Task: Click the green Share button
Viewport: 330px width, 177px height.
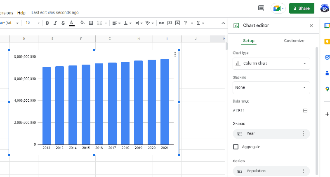Action: coord(302,8)
